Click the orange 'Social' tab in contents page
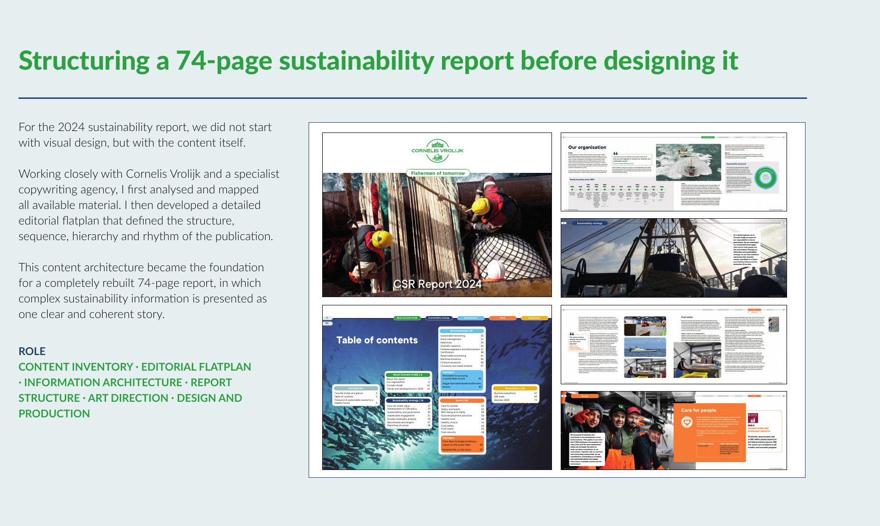Screen dimensions: 880x526 [502, 318]
